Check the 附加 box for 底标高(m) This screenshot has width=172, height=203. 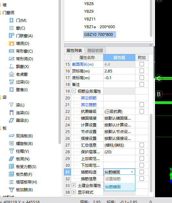click(142, 78)
